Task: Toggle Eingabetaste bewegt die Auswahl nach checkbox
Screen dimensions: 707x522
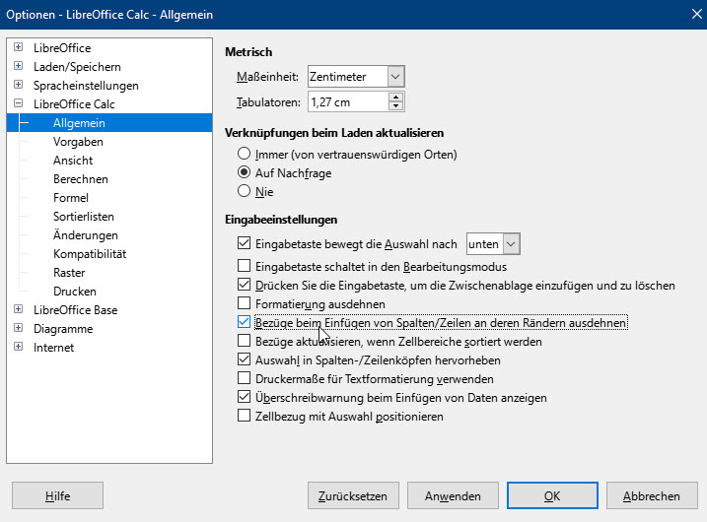Action: pos(244,243)
